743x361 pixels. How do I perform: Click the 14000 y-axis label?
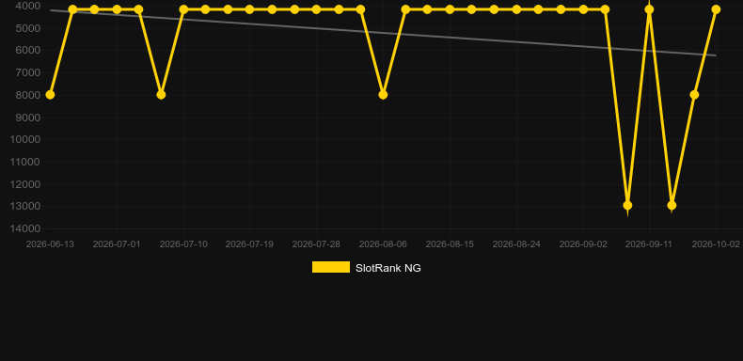pyautogui.click(x=25, y=228)
